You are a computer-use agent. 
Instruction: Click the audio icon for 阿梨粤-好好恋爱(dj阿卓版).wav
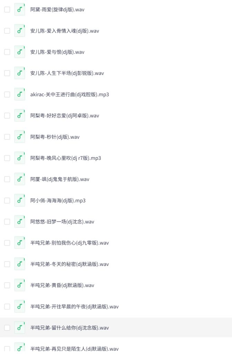[20, 115]
